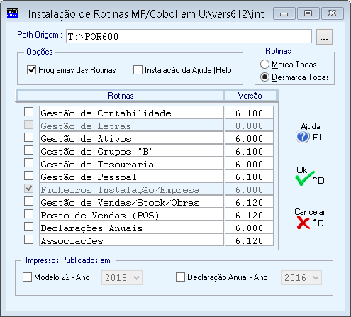Tick the Gestão de Pessoal checkbox

[x=29, y=175]
